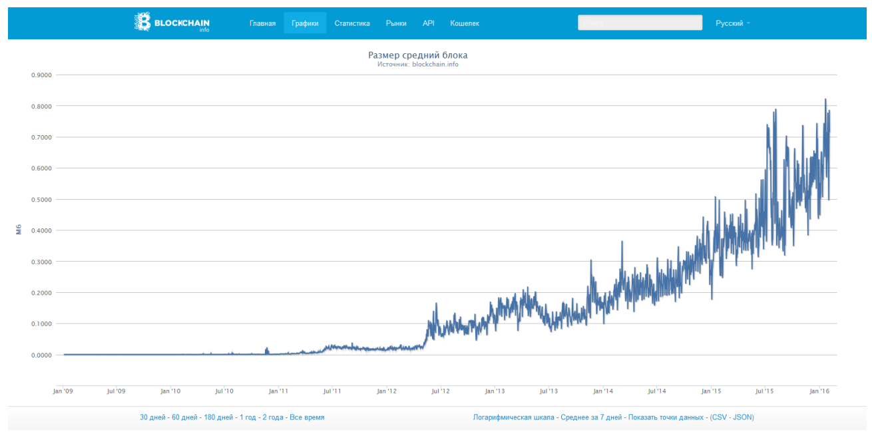The image size is (872, 436).
Task: Go to the Рынки section
Action: click(396, 23)
